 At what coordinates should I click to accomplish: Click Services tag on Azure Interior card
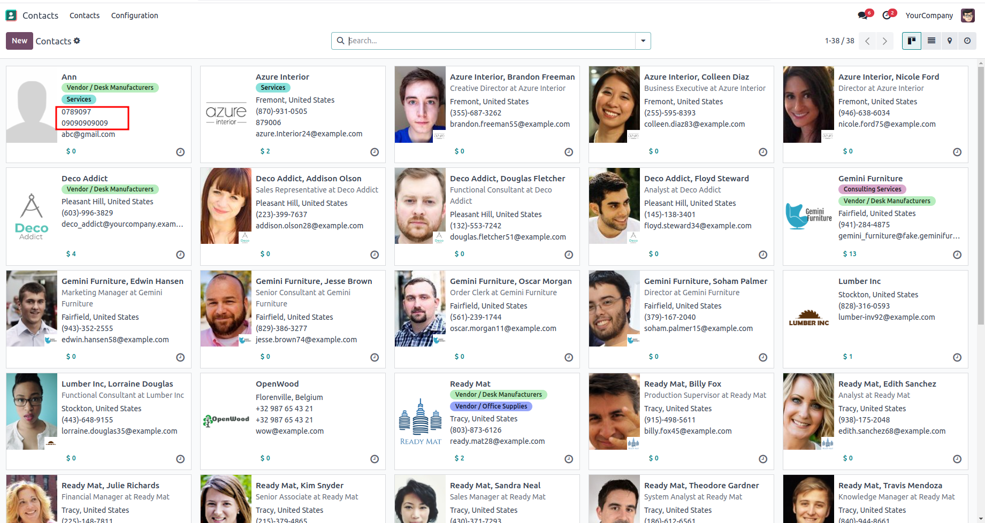pos(273,88)
